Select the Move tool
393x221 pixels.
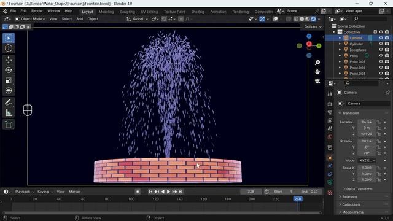pos(9,60)
